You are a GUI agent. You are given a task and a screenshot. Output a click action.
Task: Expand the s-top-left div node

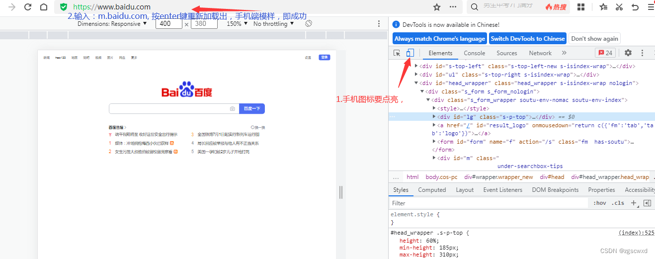pyautogui.click(x=416, y=66)
